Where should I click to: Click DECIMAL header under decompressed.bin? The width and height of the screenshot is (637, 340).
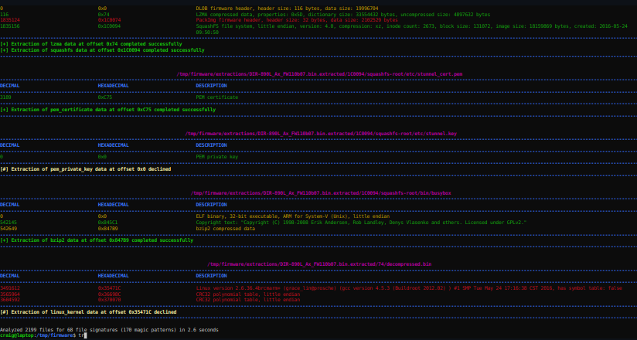pos(10,276)
